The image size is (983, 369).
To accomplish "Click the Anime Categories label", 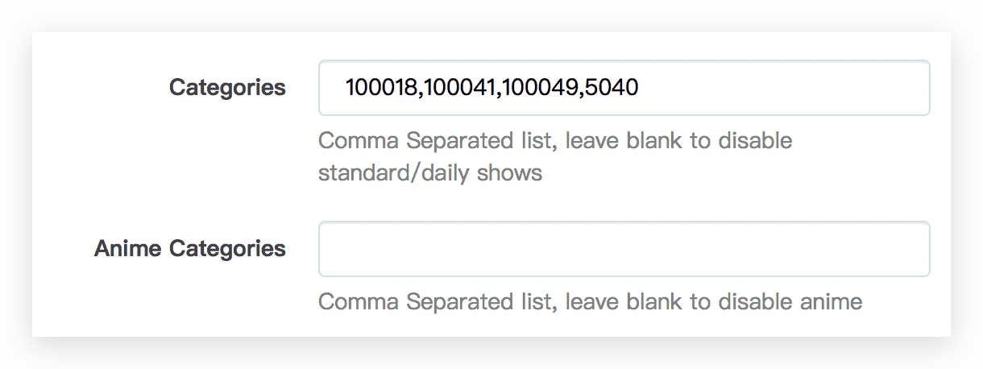I will point(190,249).
